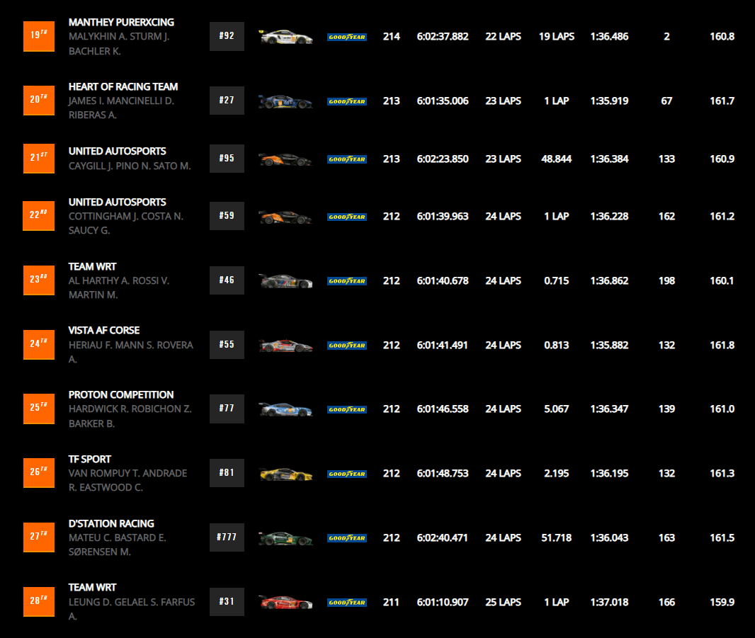Open the PROTON COMPETITION team name
755x638 pixels.
(121, 395)
